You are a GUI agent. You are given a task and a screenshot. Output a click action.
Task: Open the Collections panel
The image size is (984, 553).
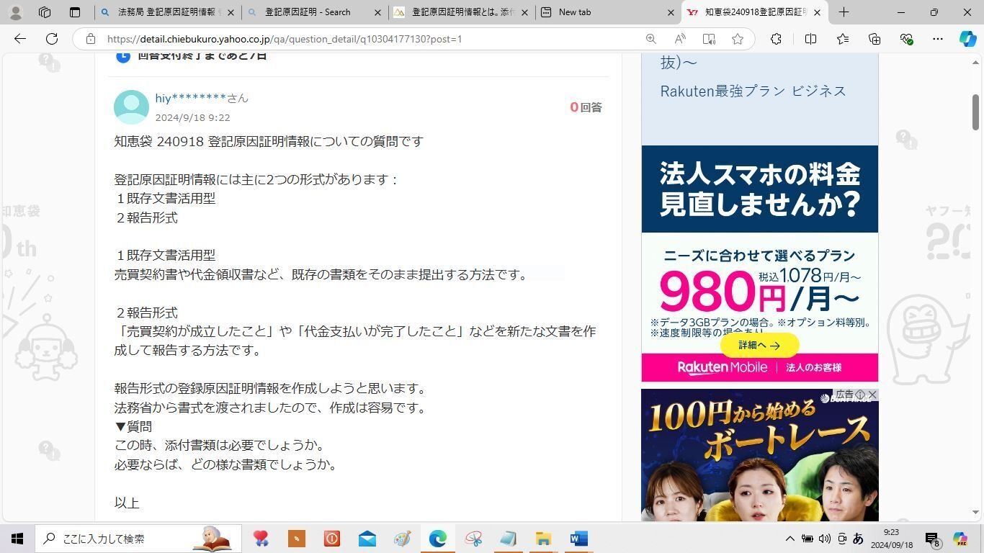874,39
